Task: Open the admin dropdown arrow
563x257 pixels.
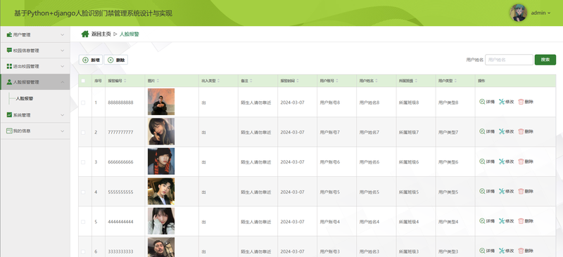Action: [549, 13]
